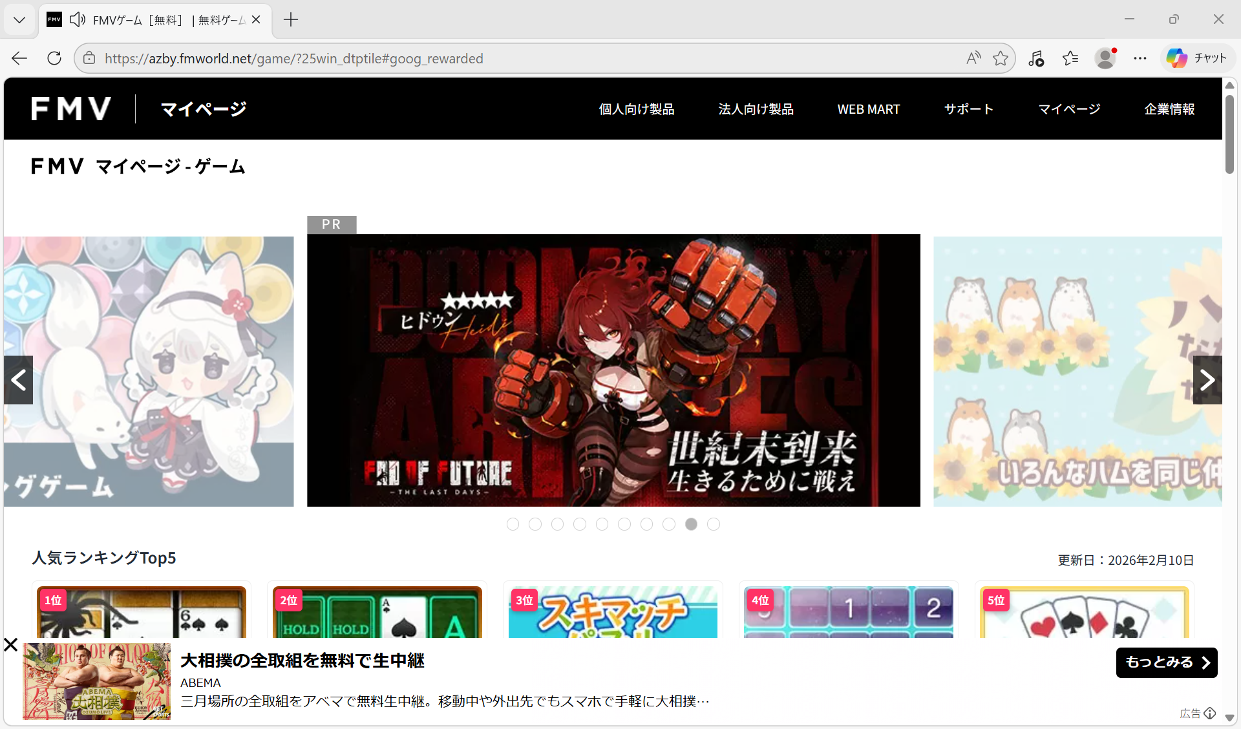Select last carousel dot indicator

click(714, 524)
